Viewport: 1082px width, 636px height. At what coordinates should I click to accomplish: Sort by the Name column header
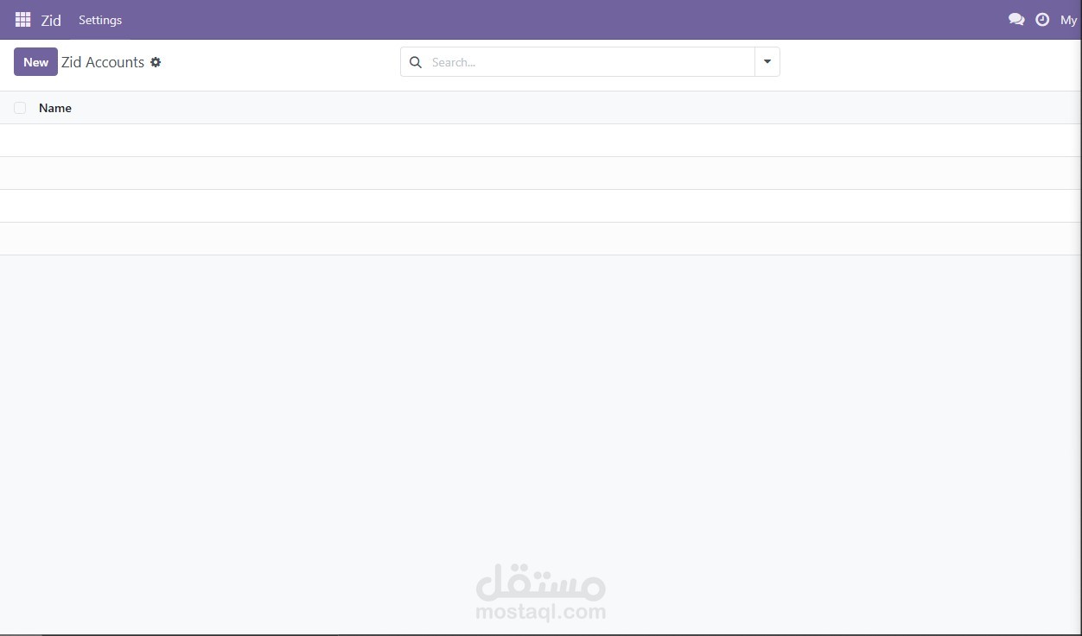55,108
